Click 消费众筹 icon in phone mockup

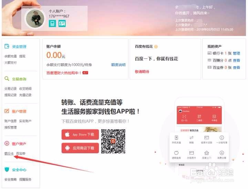(x=222, y=153)
